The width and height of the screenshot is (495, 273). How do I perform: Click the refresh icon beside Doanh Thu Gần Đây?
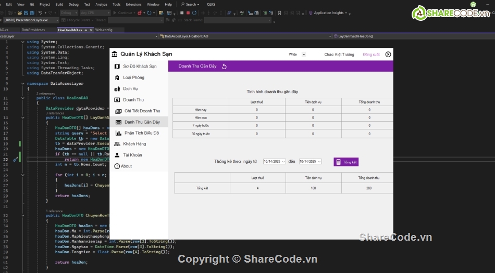pyautogui.click(x=224, y=67)
